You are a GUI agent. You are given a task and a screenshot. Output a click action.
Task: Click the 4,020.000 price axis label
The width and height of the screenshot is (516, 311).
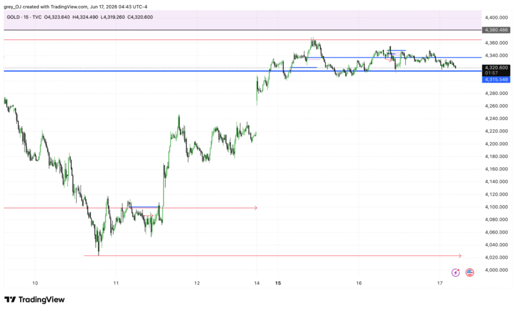coord(496,257)
